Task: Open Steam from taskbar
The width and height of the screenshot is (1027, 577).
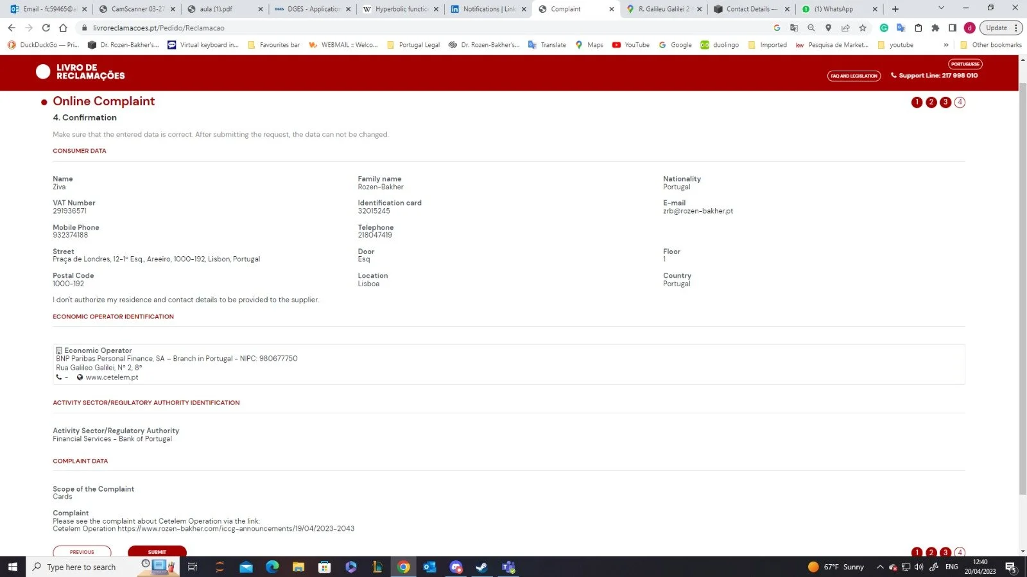Action: coord(481,567)
